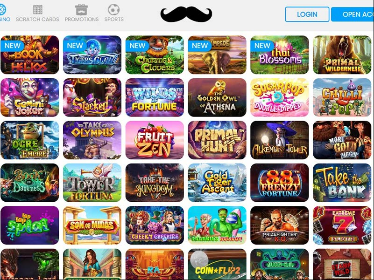This screenshot has height=280, width=374.
Task: Open the Golden Owl of Athena game
Action: [217, 97]
